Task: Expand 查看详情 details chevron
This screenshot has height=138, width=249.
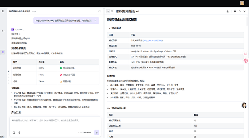Action: pos(20,34)
